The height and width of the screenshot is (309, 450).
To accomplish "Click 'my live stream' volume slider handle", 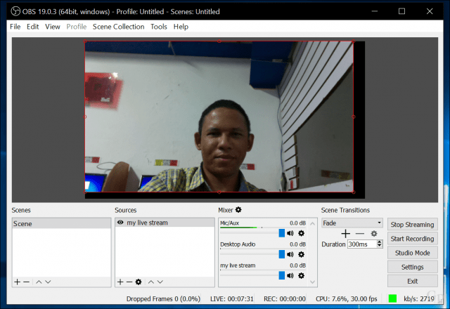I will [x=282, y=275].
